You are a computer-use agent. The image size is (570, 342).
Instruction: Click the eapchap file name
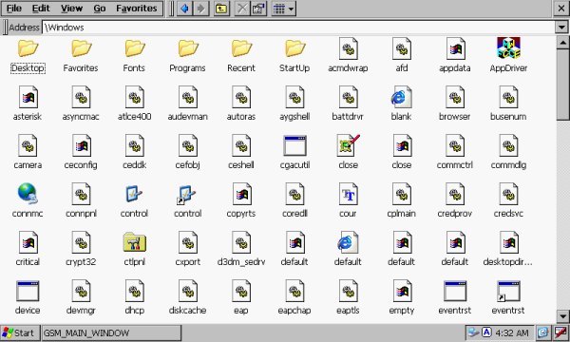tap(294, 310)
